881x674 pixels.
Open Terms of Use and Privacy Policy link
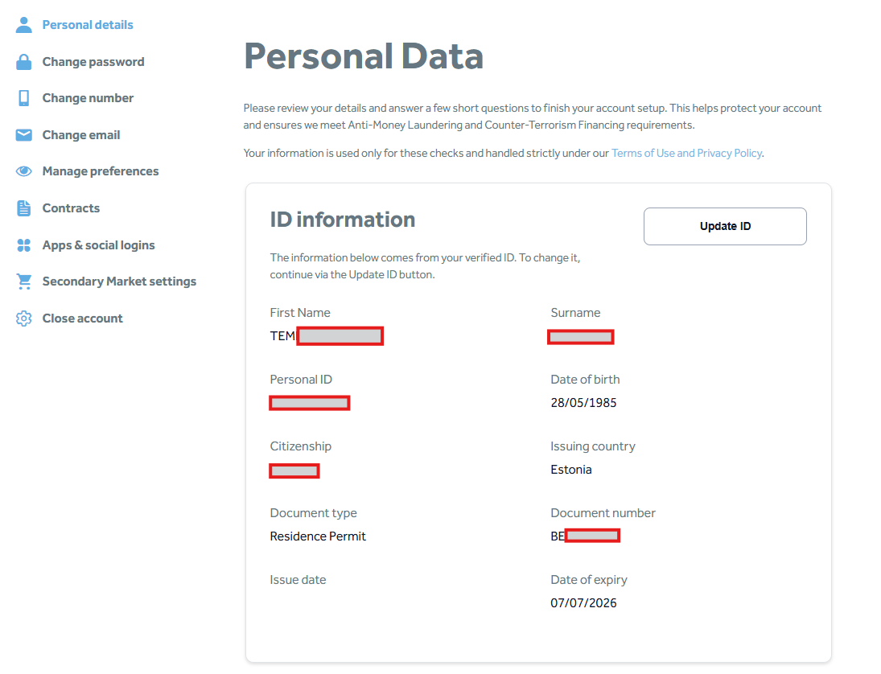686,153
